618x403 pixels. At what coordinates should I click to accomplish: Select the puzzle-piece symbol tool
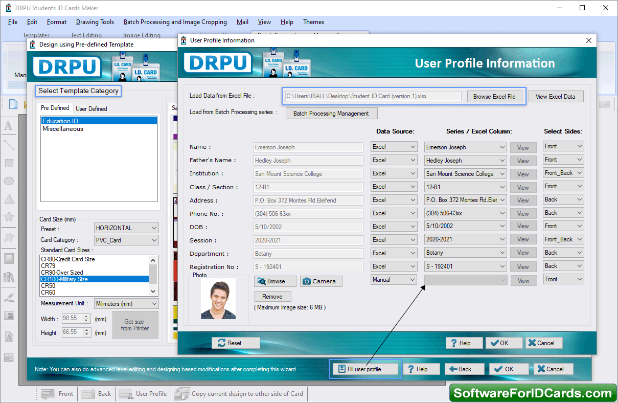click(x=9, y=237)
